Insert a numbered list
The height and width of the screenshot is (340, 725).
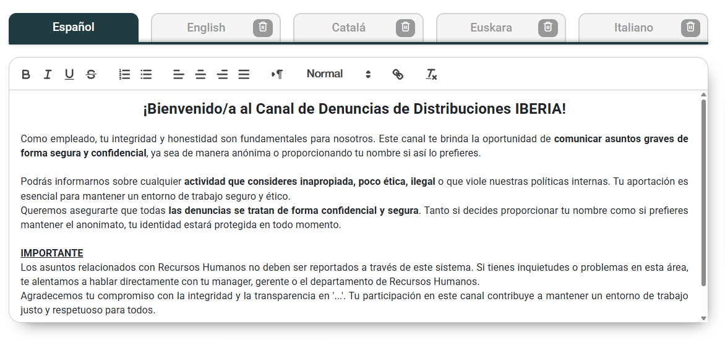124,74
